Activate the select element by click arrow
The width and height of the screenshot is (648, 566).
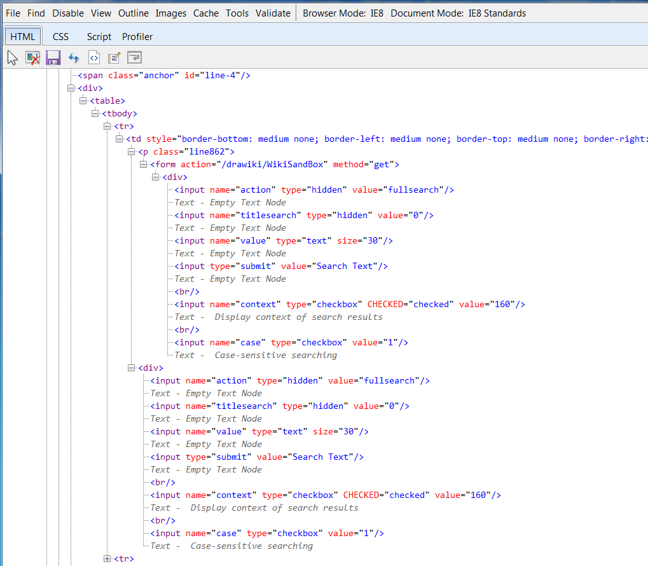point(13,58)
